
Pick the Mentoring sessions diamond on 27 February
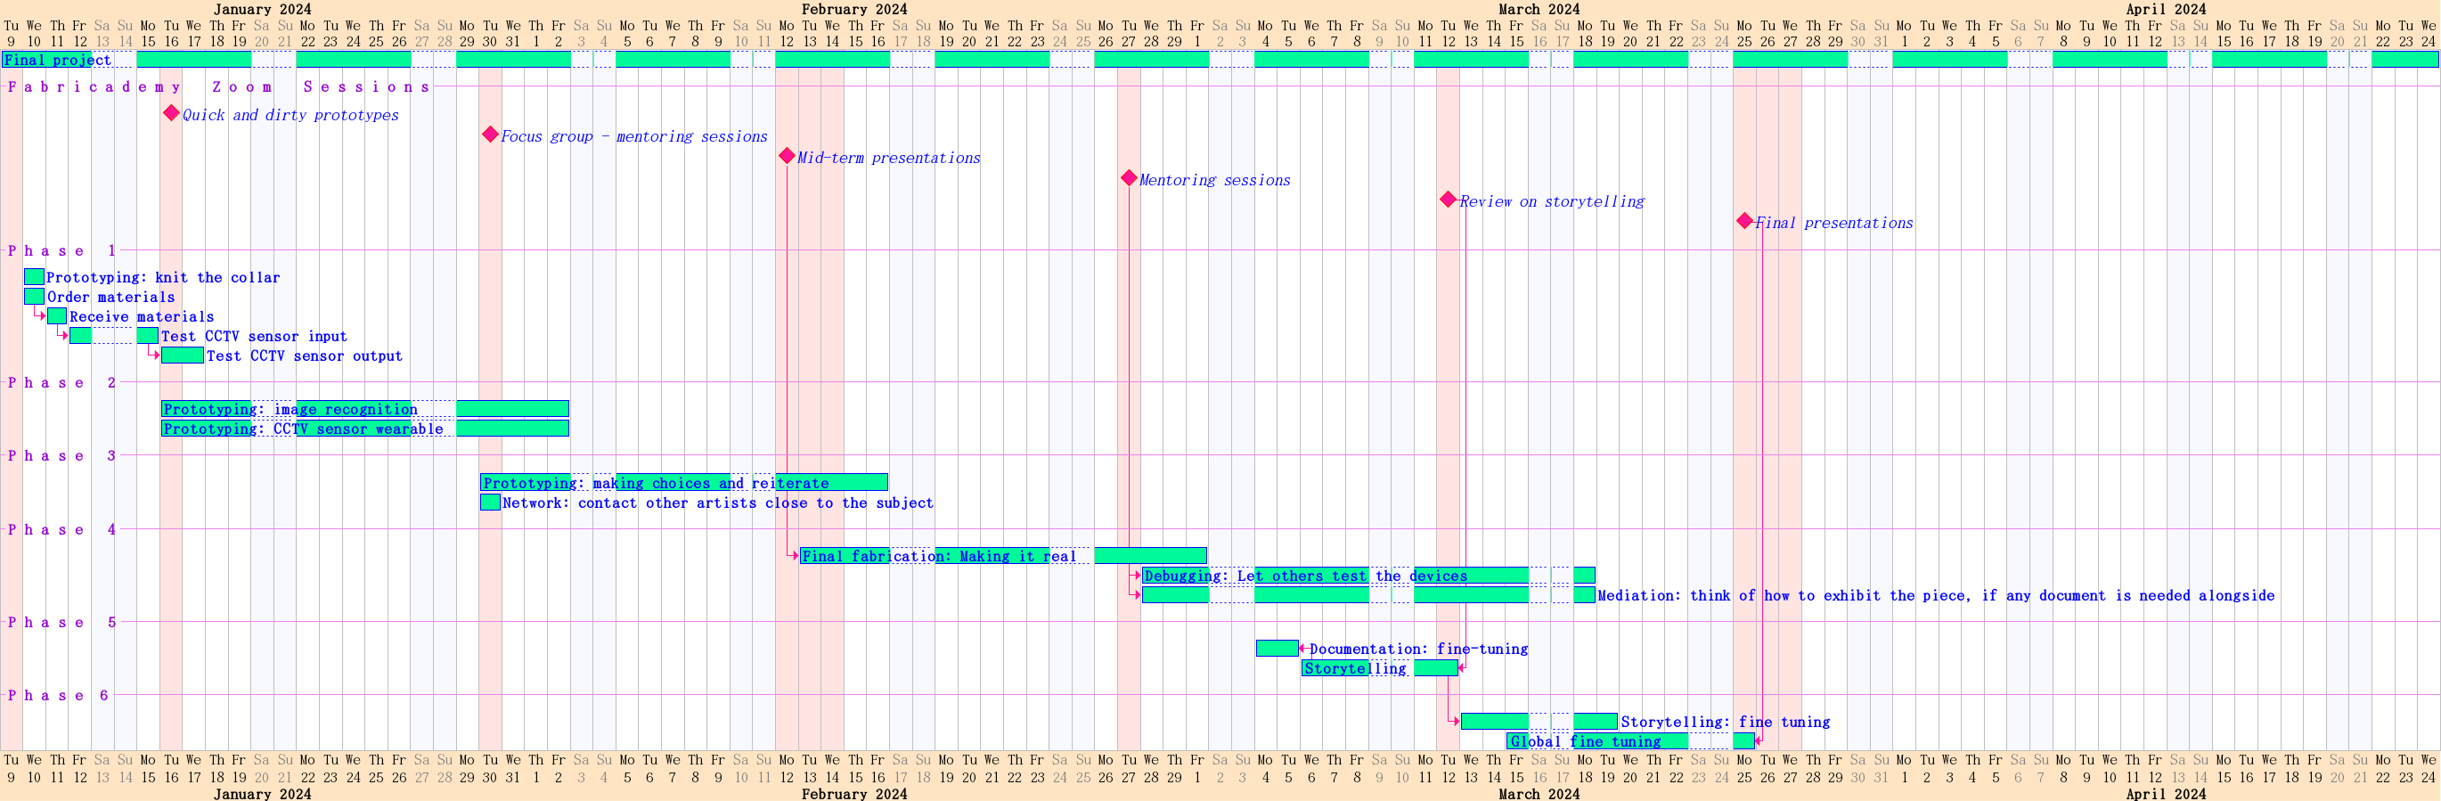click(1129, 177)
